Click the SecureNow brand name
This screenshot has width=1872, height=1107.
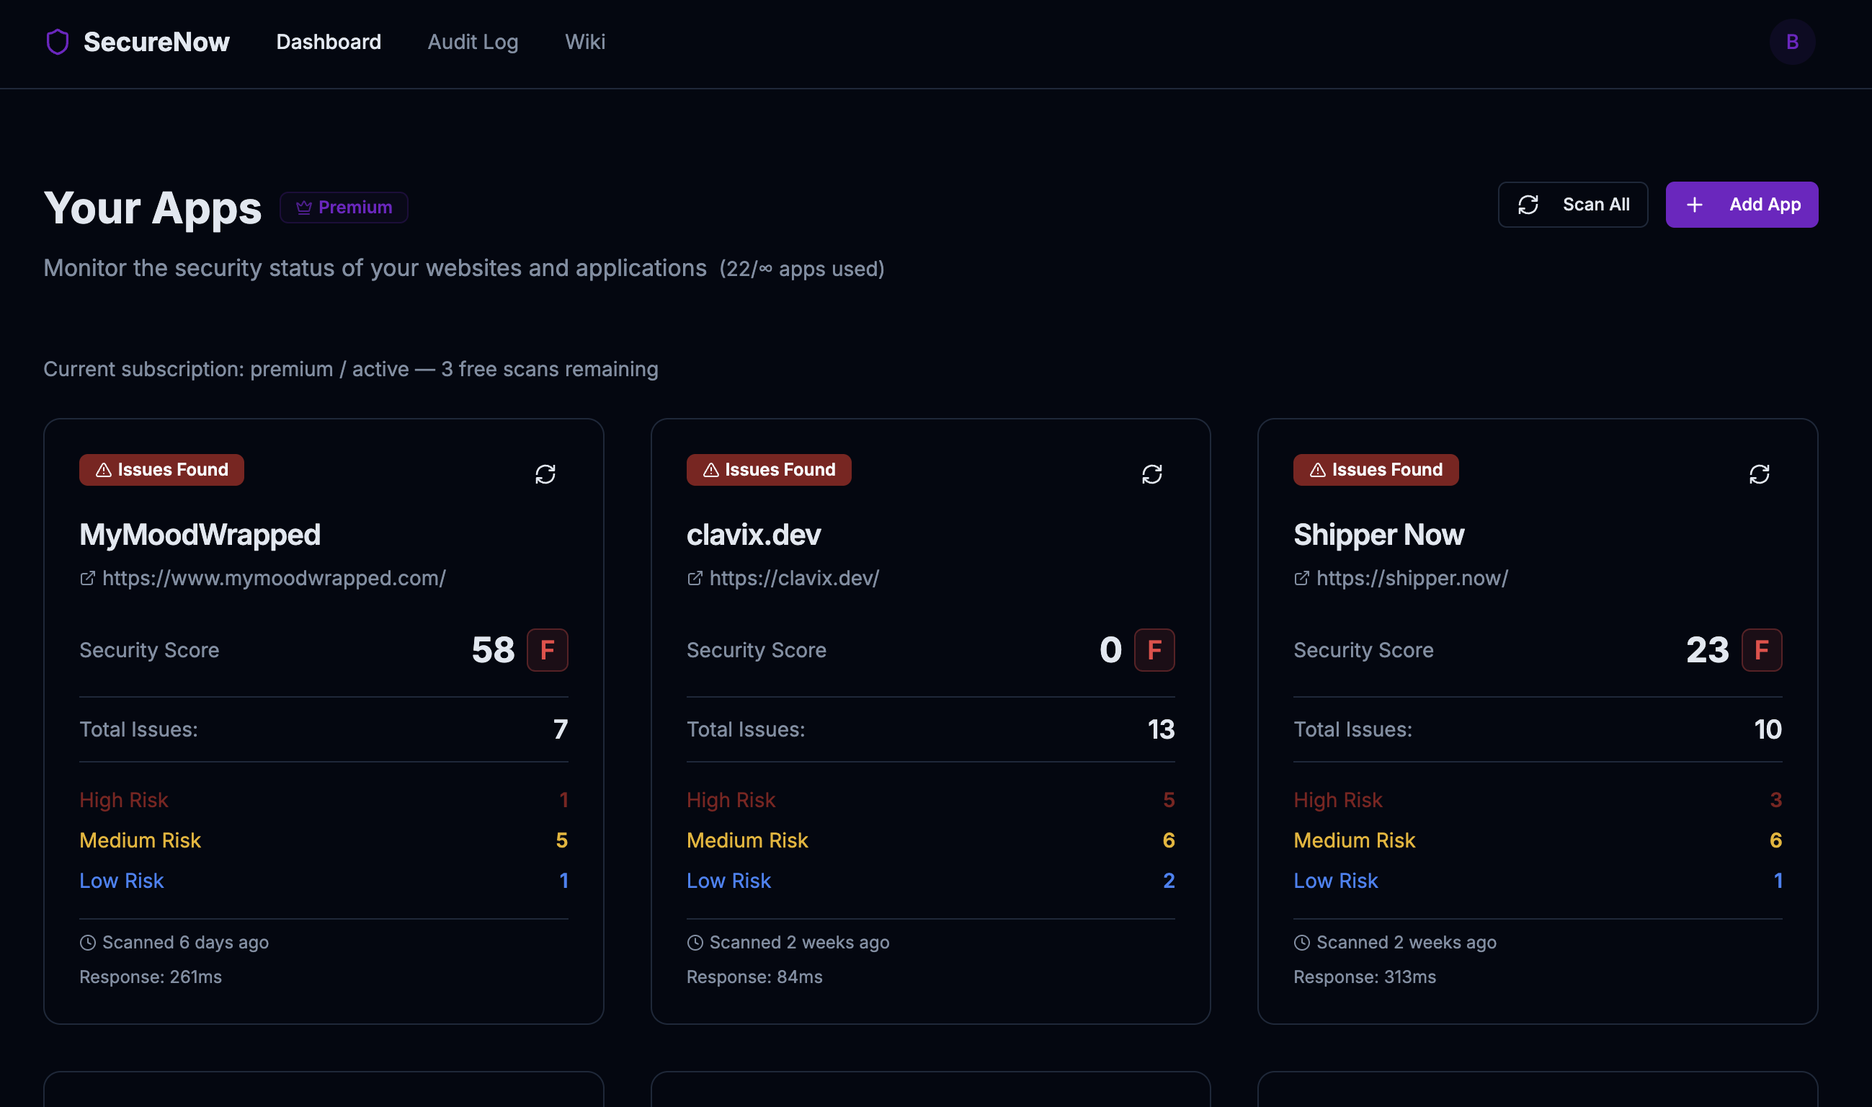(x=156, y=42)
